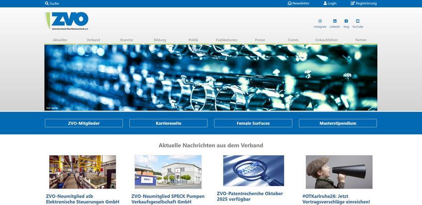Click the Registrierung edit icon
This screenshot has width=422, height=205.
pos(352,3)
